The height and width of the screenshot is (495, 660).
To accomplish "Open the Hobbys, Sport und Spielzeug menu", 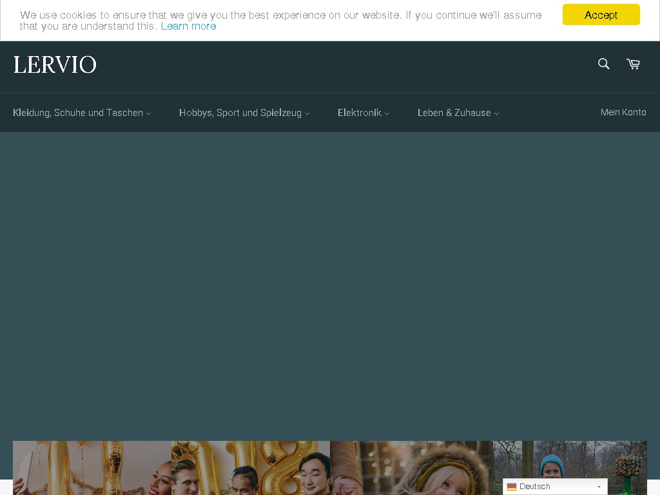I will 240,113.
